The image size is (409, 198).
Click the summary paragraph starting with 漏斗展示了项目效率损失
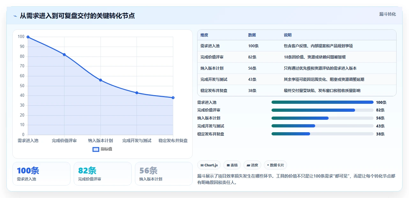point(297,179)
